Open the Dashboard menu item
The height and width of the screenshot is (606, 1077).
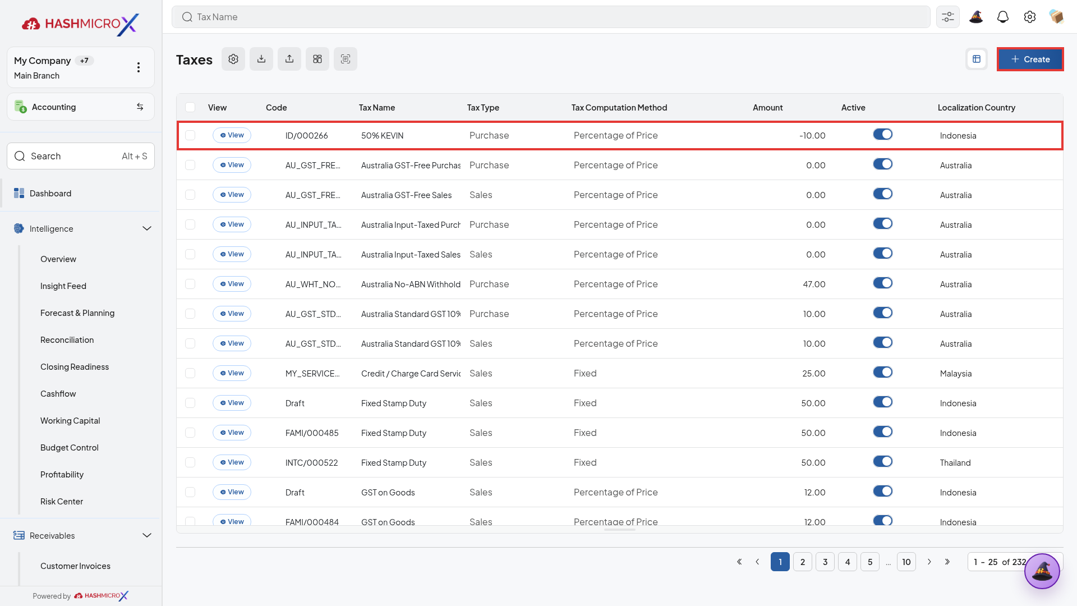(x=81, y=193)
